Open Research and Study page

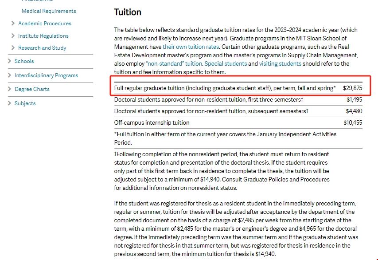click(42, 48)
